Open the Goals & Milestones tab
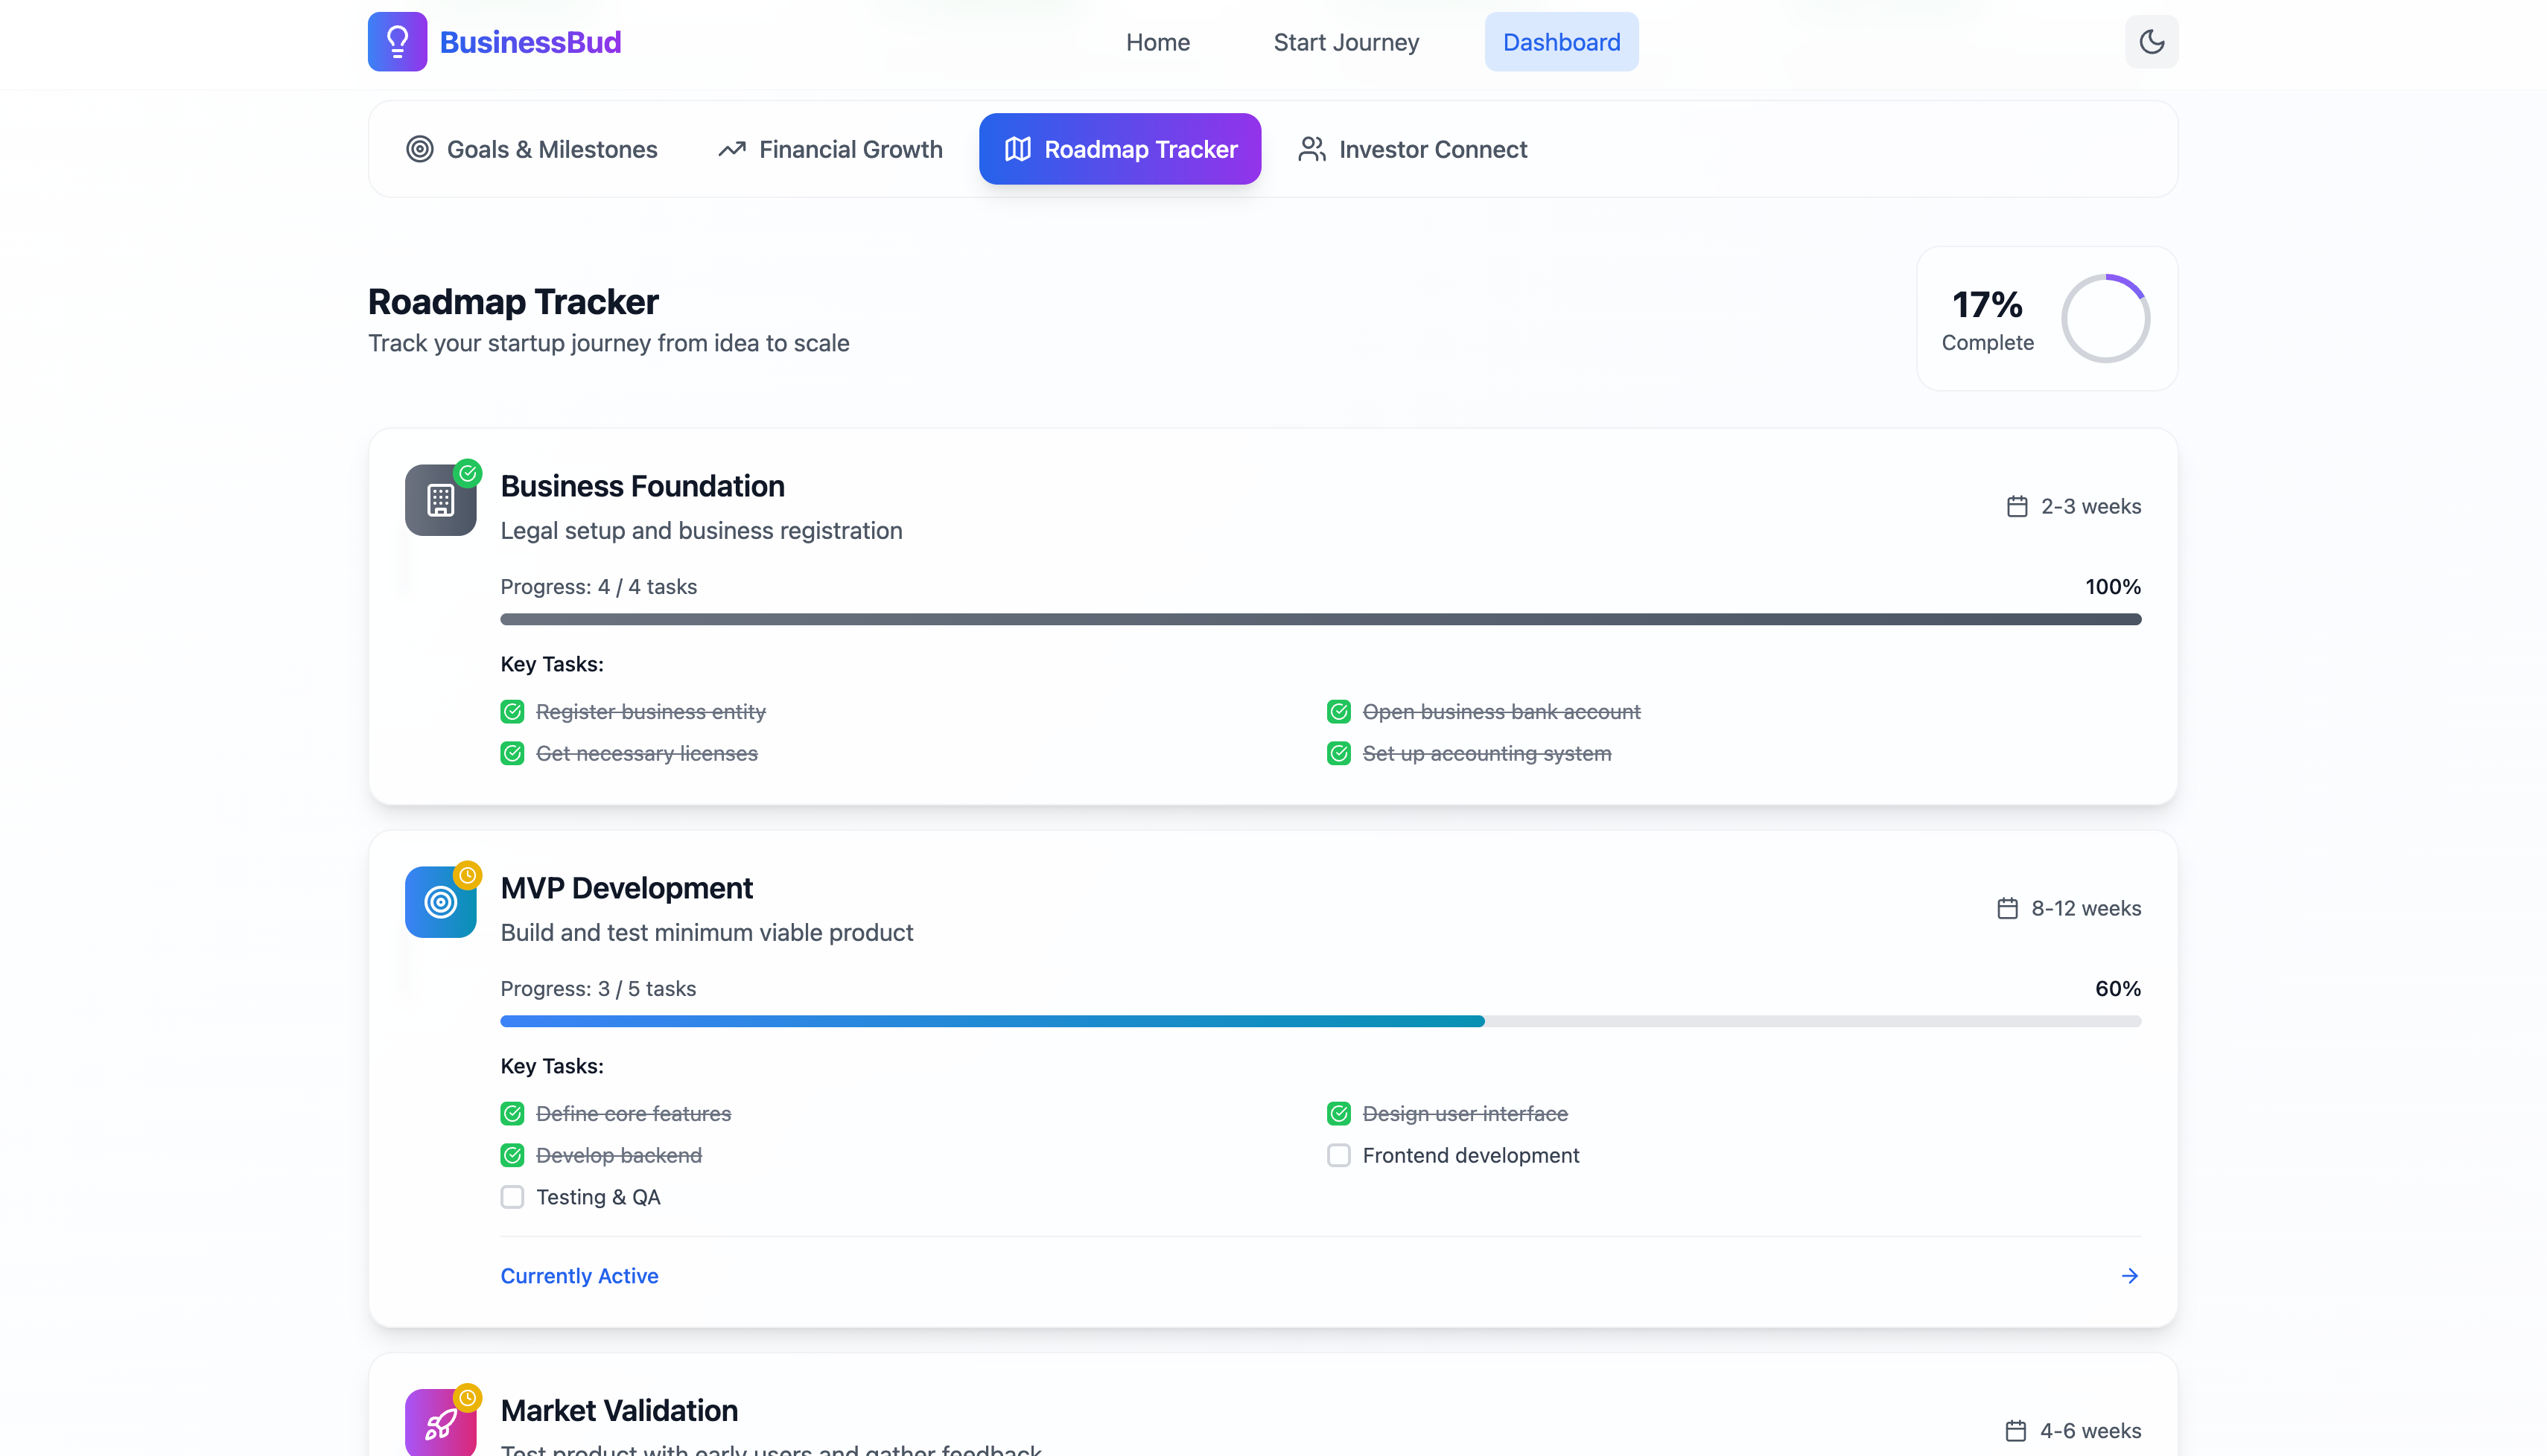This screenshot has height=1456, width=2547. pos(532,149)
